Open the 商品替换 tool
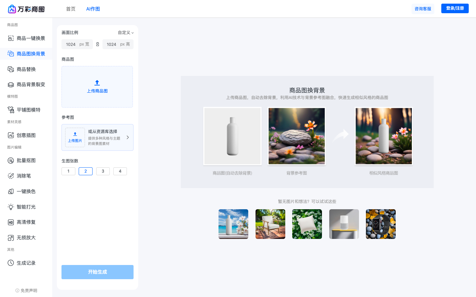Viewport: 476px width, 297px height. point(26,69)
